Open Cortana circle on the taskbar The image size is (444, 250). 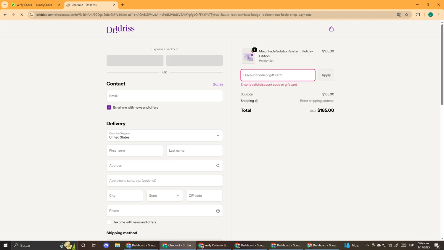click(83, 245)
